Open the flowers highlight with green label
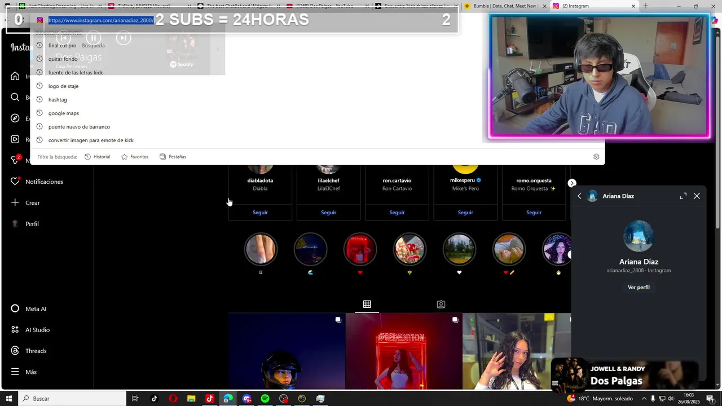 click(x=410, y=249)
